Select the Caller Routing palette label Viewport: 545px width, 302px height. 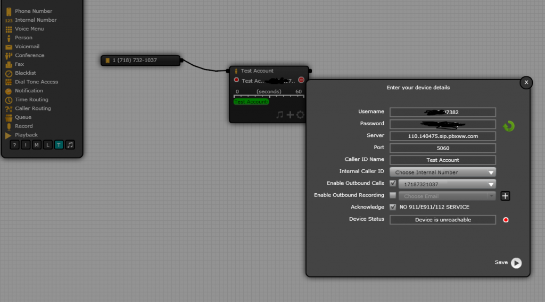point(32,108)
